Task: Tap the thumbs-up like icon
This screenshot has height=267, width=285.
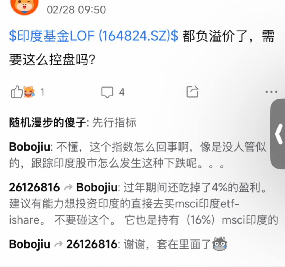Action: tap(17, 92)
